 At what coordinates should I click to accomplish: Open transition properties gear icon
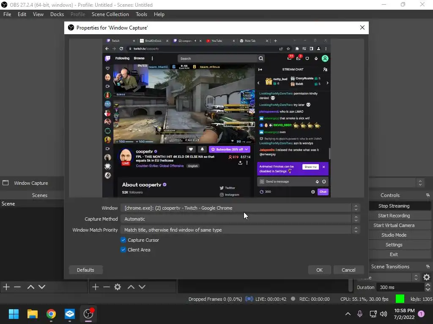427,277
